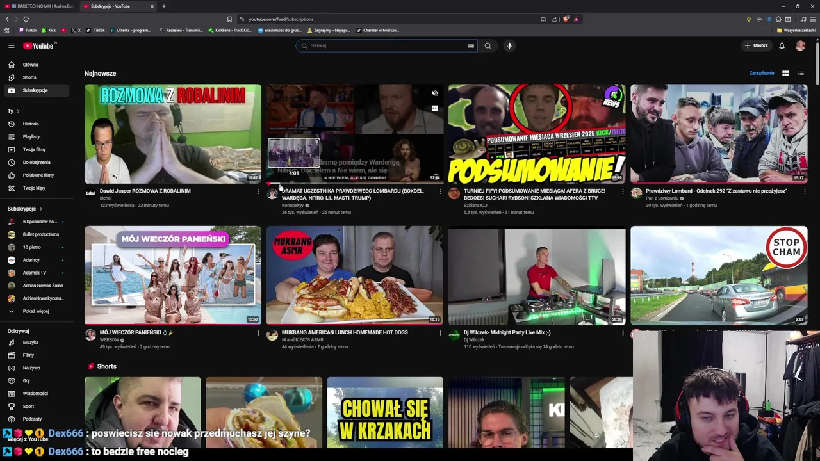Click the hovered video preview progress bar
The width and height of the screenshot is (820, 461).
click(355, 183)
